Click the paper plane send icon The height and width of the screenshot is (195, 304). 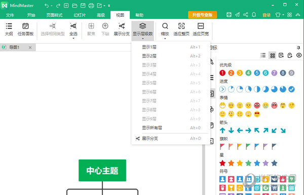point(238,15)
